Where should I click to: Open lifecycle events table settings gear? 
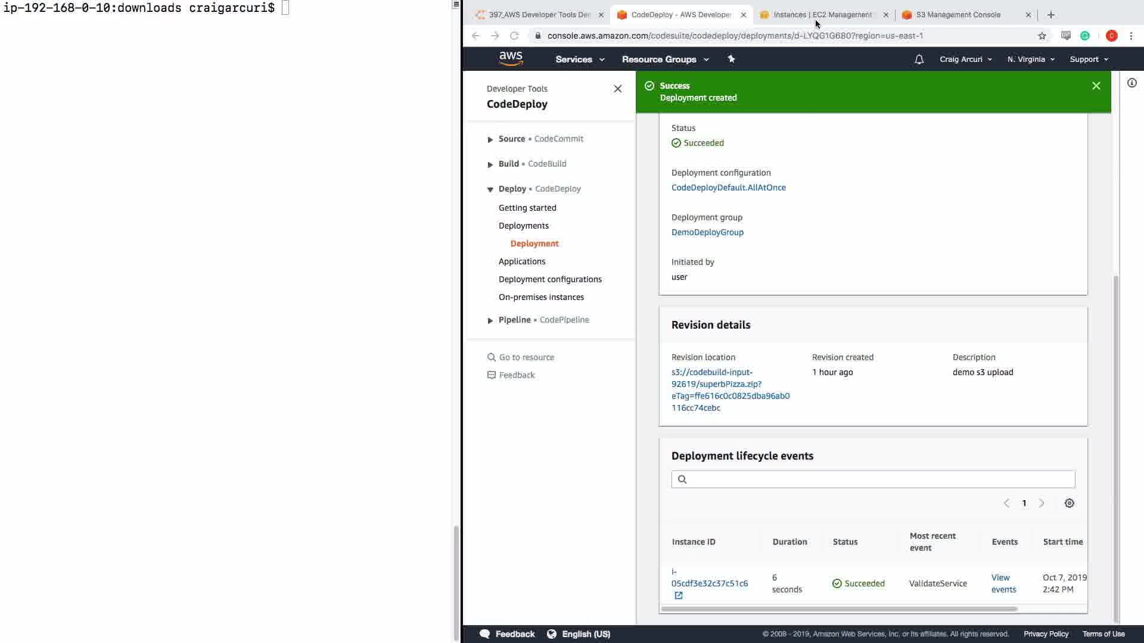click(1069, 504)
